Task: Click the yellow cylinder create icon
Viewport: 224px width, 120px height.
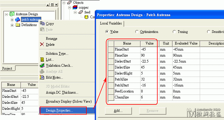Action: pyautogui.click(x=86, y=17)
